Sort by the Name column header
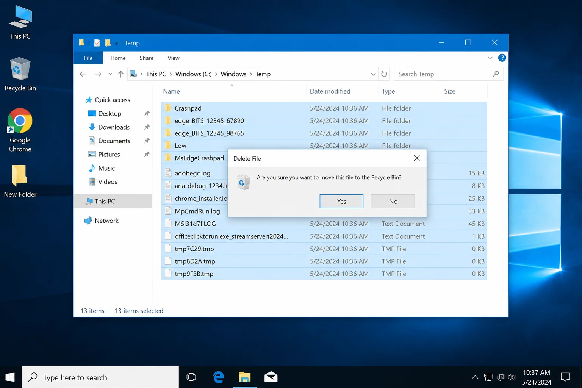 point(171,91)
